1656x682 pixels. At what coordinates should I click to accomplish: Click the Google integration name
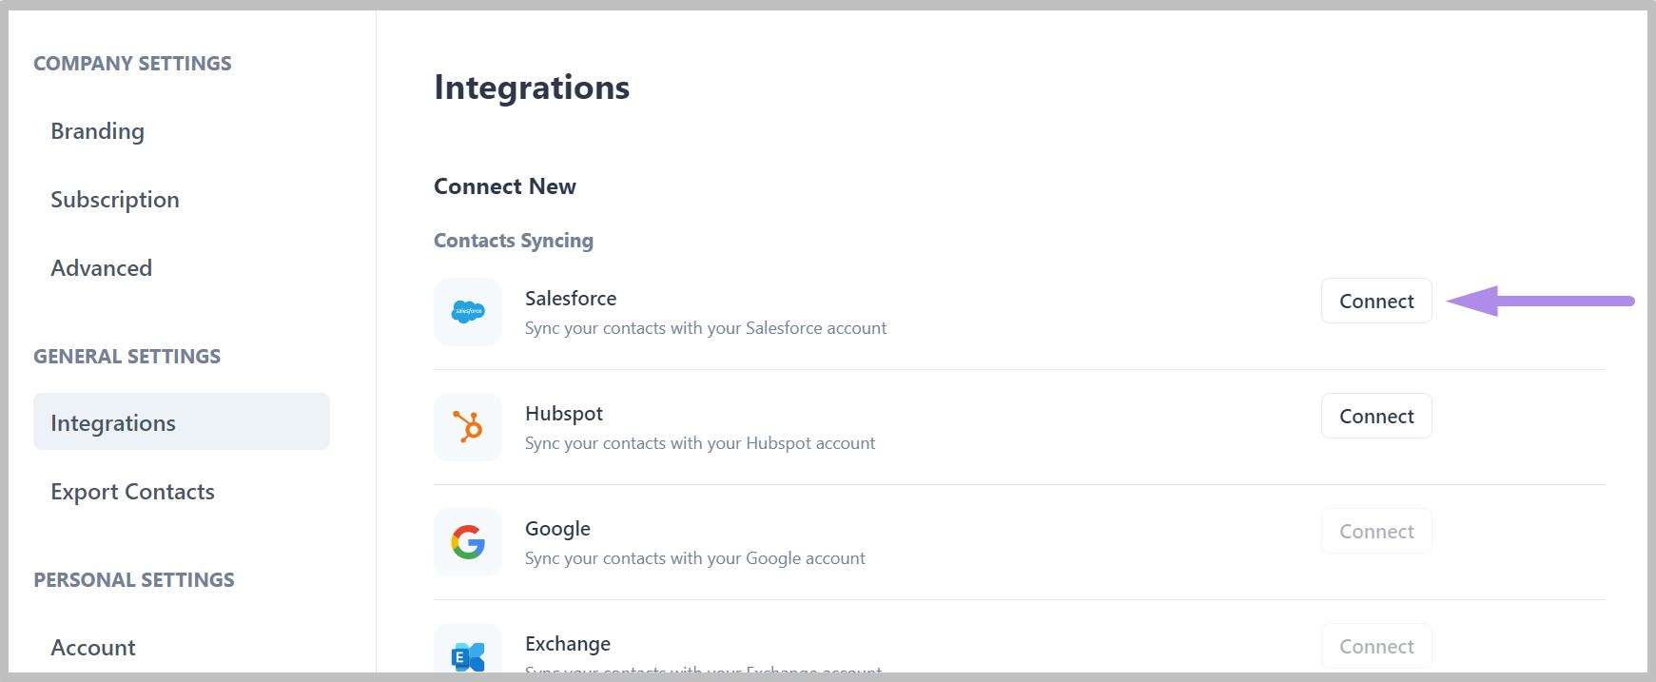click(557, 529)
